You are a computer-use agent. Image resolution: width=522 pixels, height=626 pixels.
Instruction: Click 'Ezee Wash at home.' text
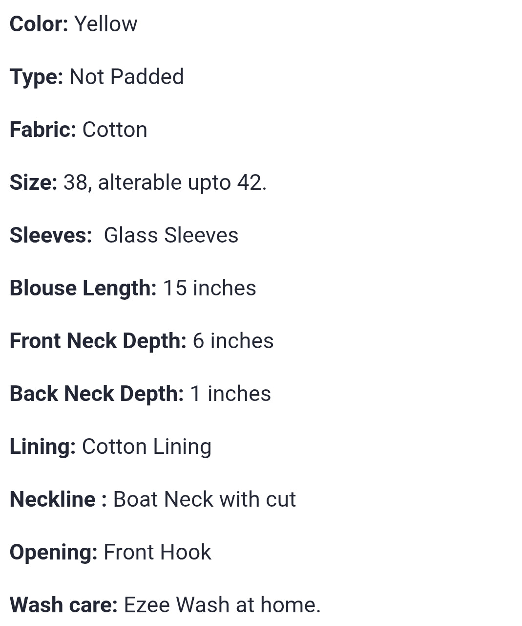(x=222, y=605)
